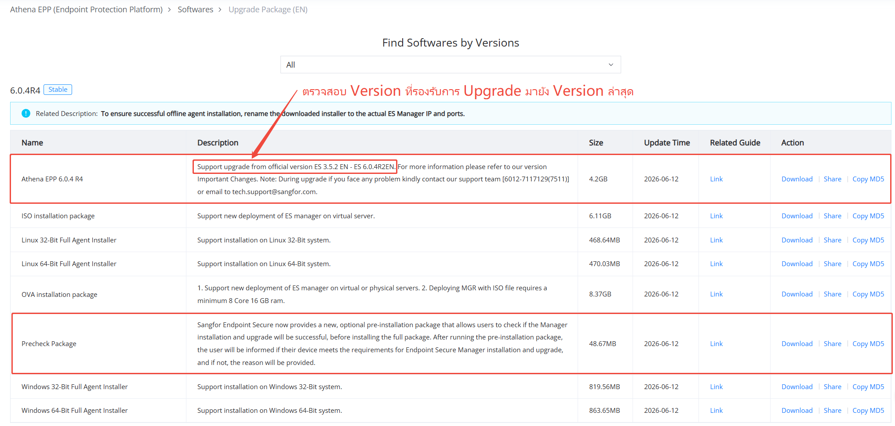Click the Stable tag next to 6.0.4R4
Screen dimensions: 895x426
tap(58, 90)
